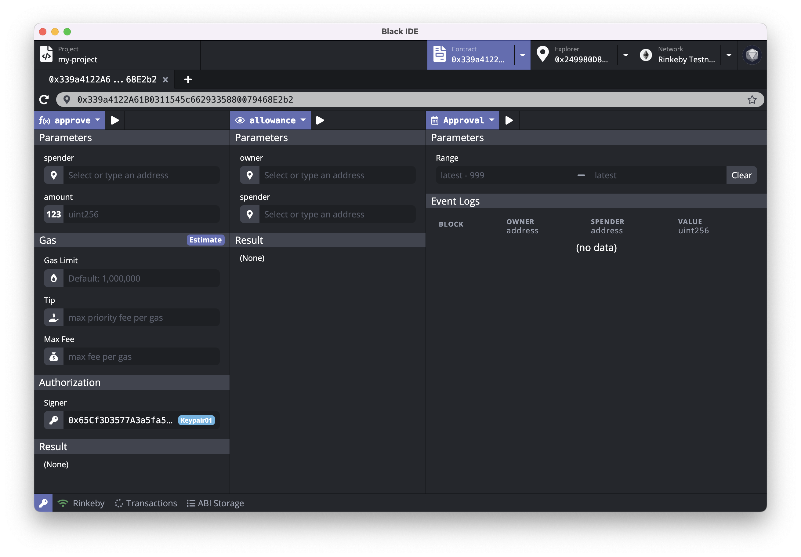Open the Approval event selector dropdown

click(462, 120)
